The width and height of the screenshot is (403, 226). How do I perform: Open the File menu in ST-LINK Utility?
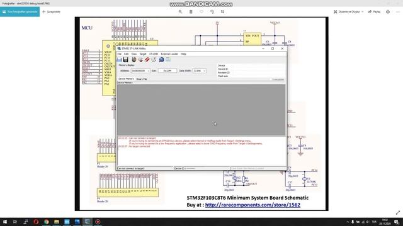119,54
